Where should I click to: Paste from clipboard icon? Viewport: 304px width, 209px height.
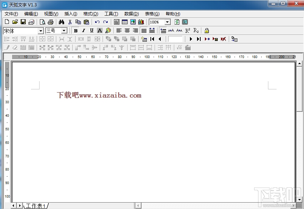[86, 22]
